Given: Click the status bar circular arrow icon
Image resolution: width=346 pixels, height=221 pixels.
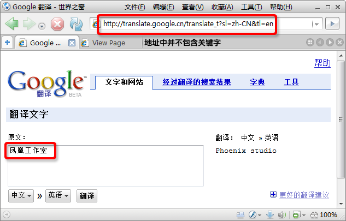Looking at the screenshot, I should (7, 214).
